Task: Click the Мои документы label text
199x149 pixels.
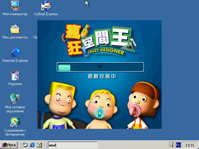Action: (15, 37)
